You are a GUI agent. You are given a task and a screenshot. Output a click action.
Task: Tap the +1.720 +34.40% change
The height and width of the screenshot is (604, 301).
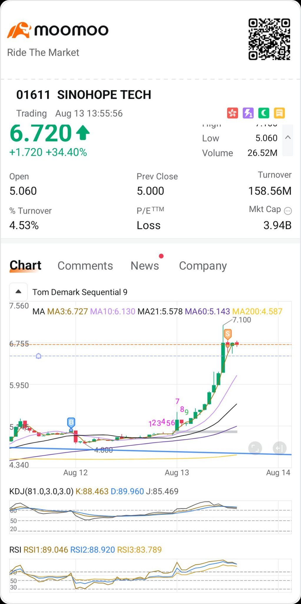tap(48, 152)
